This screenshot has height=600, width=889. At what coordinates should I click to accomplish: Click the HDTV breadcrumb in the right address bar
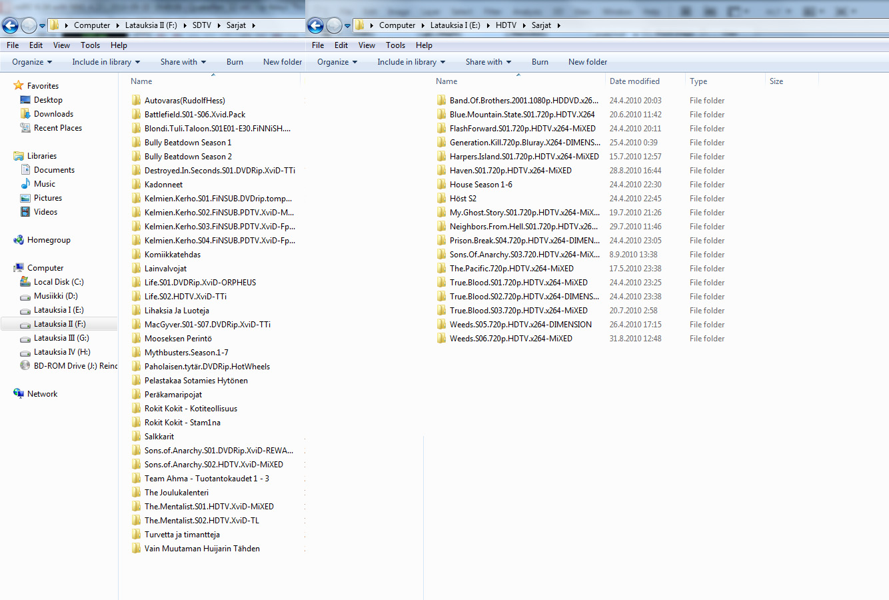click(506, 25)
